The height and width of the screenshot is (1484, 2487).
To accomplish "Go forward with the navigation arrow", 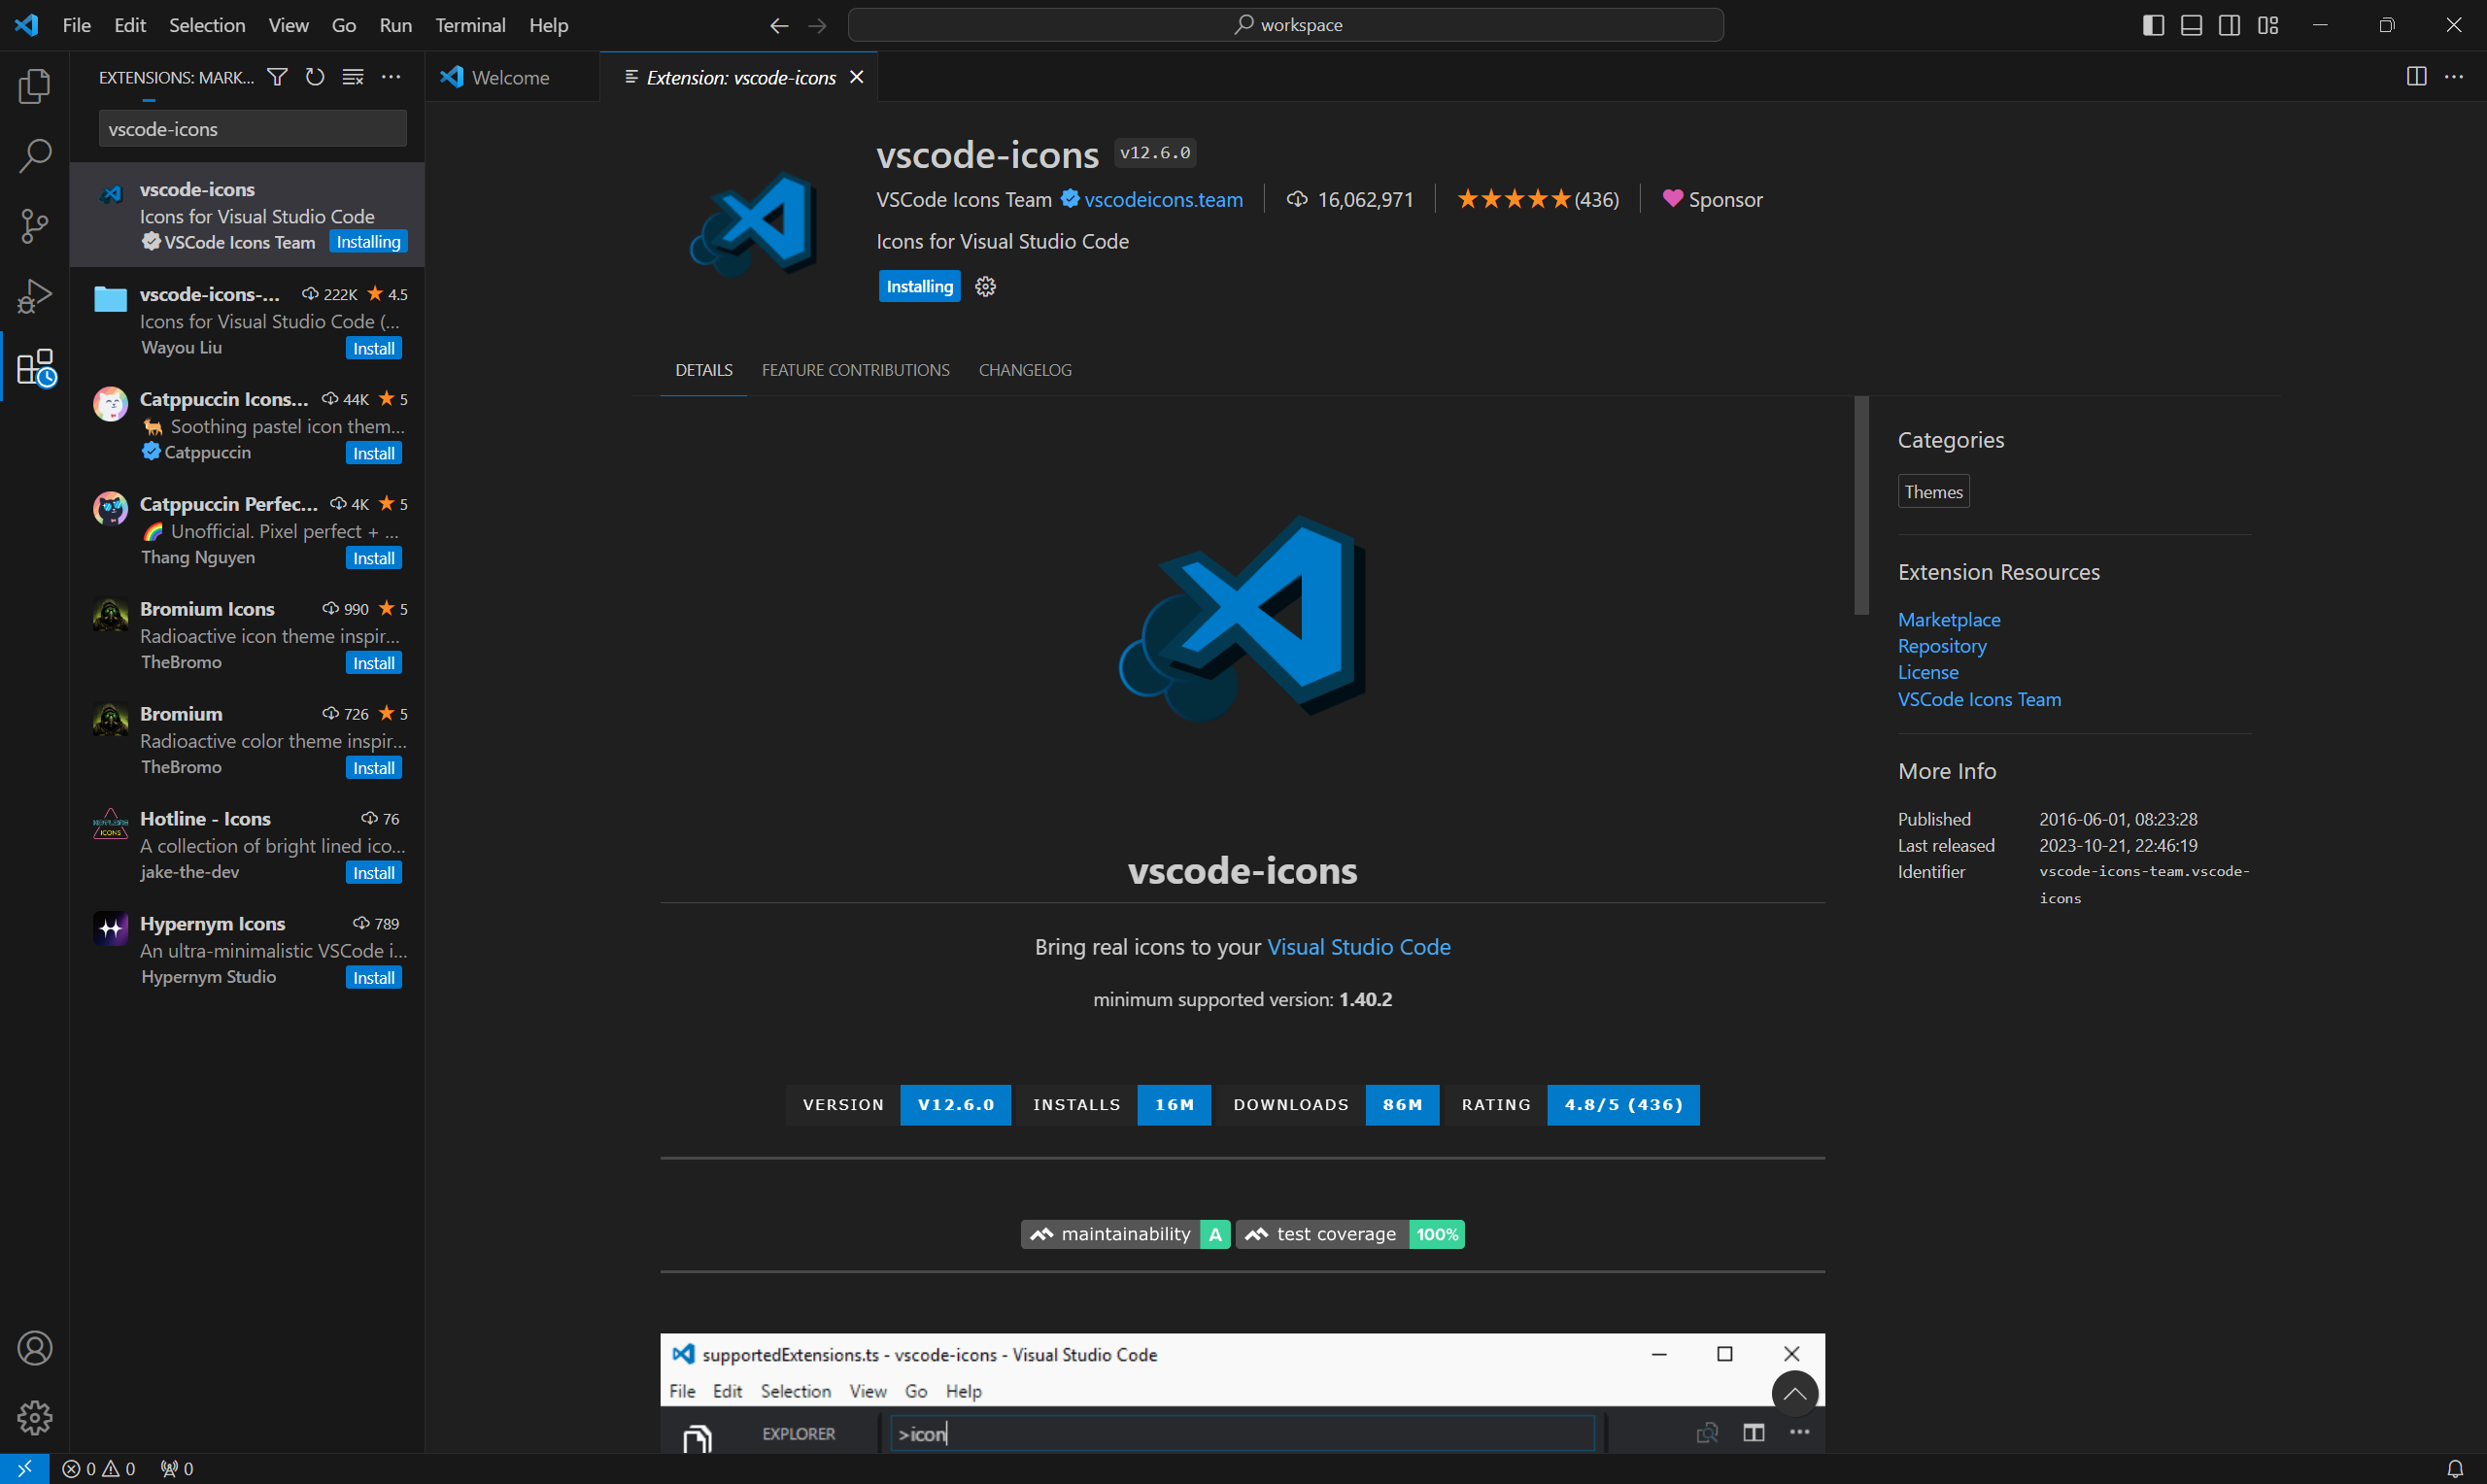I will click(x=817, y=26).
